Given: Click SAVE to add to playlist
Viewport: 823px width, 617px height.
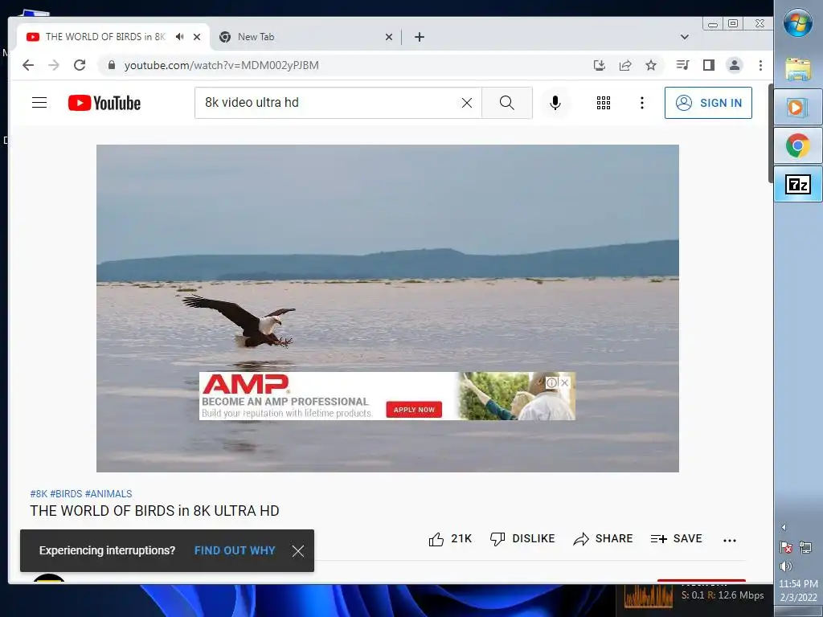Looking at the screenshot, I should (676, 539).
